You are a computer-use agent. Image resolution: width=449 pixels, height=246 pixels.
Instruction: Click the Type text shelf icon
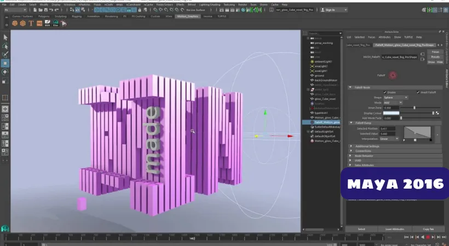32,23
